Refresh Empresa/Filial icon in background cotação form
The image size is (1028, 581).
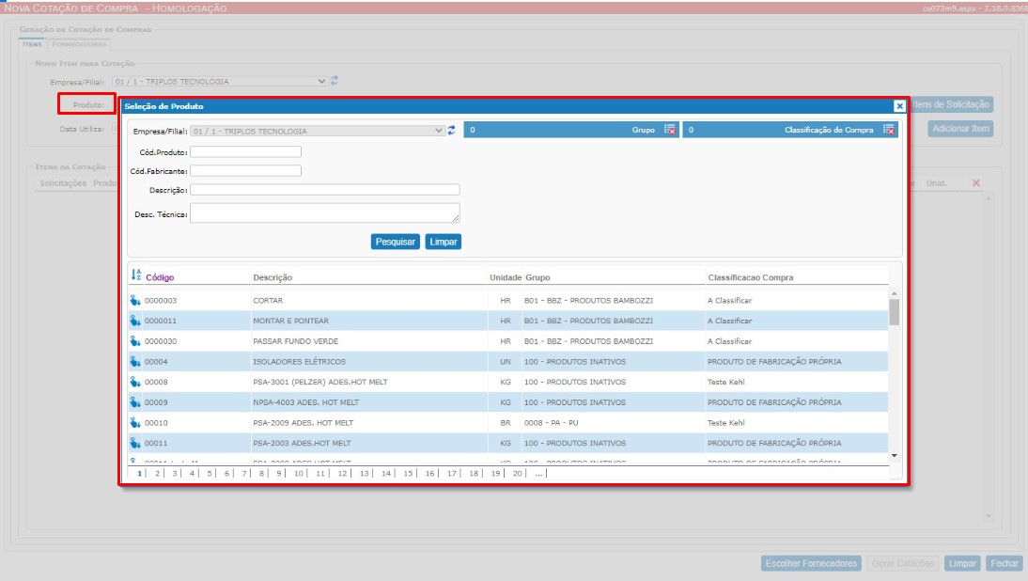point(335,81)
